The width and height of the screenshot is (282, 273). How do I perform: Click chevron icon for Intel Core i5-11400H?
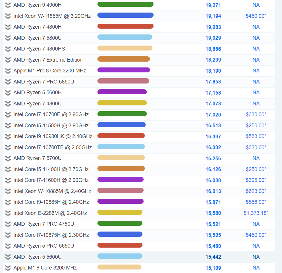point(8,169)
